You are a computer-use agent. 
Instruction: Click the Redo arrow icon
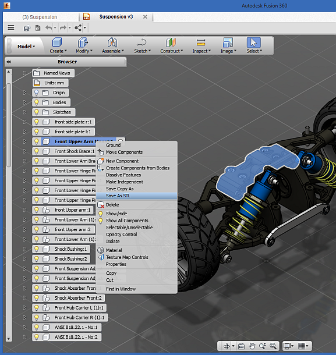[x=63, y=28]
